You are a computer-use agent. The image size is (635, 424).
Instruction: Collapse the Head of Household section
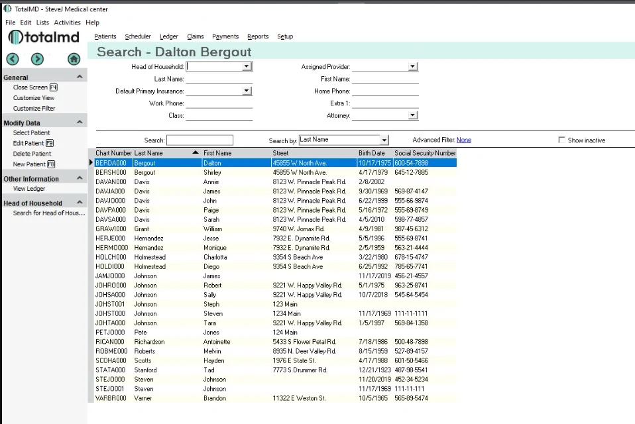(81, 201)
